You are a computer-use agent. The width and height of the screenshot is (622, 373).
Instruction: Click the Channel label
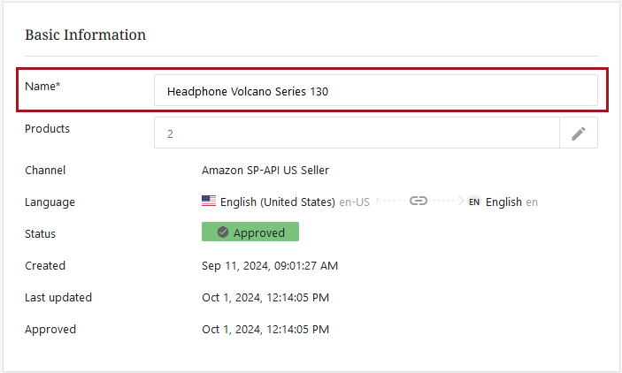[x=45, y=170]
